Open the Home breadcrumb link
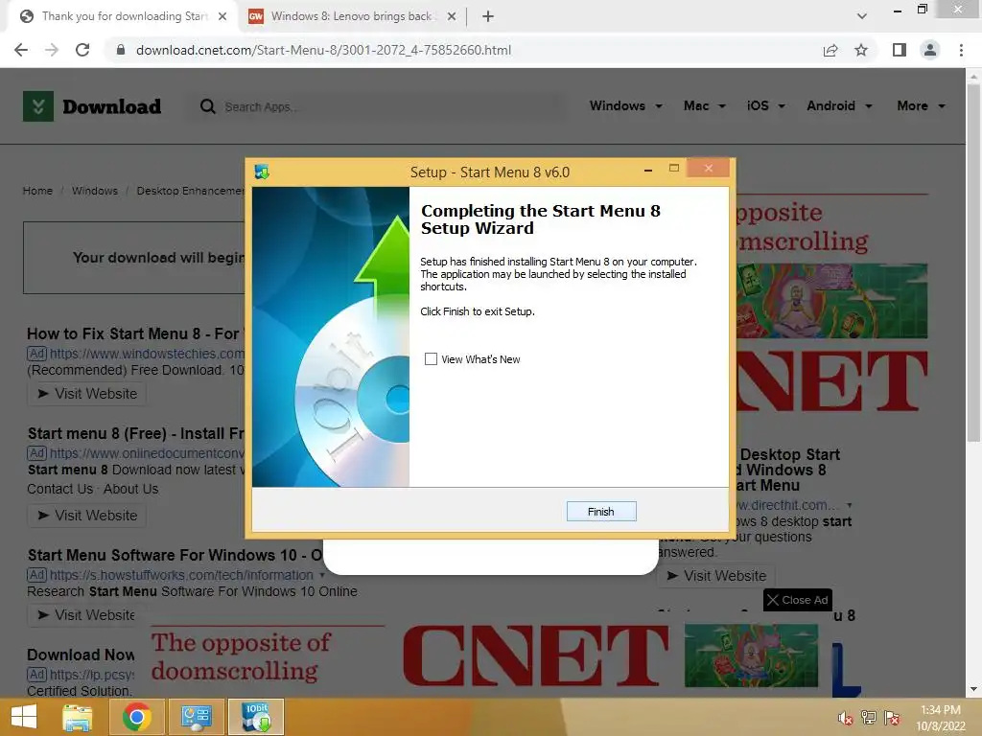 tap(37, 191)
